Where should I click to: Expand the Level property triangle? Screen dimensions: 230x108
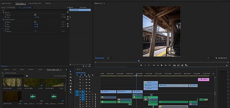tap(4, 17)
